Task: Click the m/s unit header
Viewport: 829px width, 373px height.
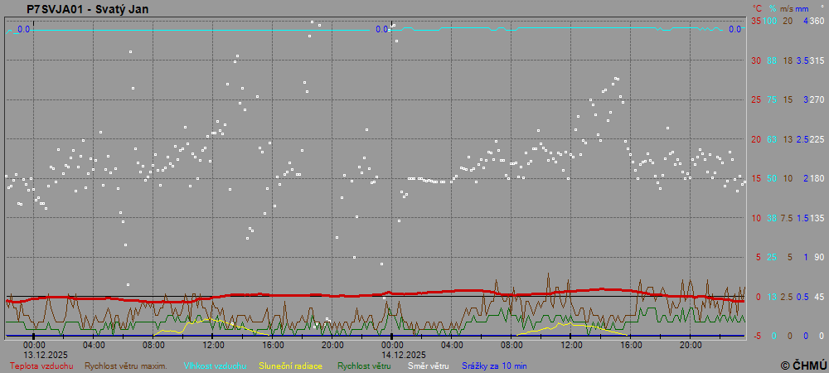Action: coord(788,8)
